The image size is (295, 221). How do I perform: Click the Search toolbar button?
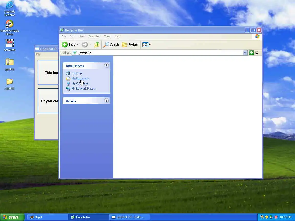point(111,45)
